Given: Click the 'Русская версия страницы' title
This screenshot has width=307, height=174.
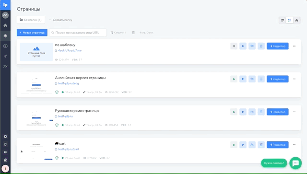Looking at the screenshot, I should click(x=77, y=111).
